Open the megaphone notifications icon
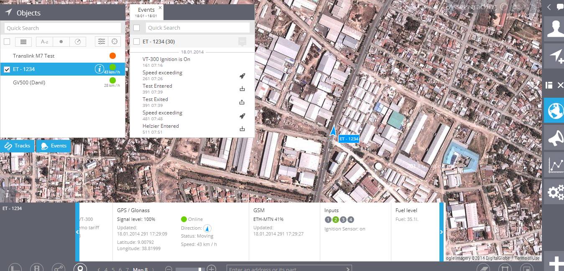The image size is (564, 271). coord(554,137)
